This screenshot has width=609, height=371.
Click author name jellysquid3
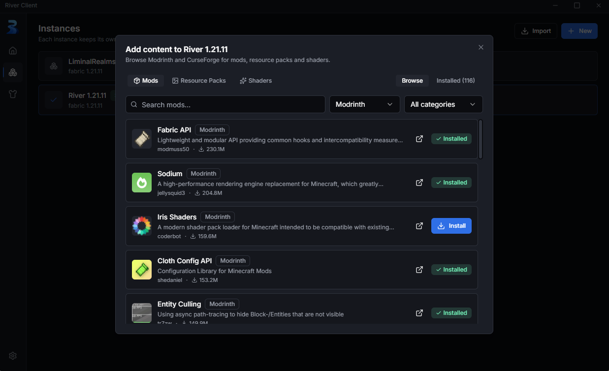coord(171,193)
